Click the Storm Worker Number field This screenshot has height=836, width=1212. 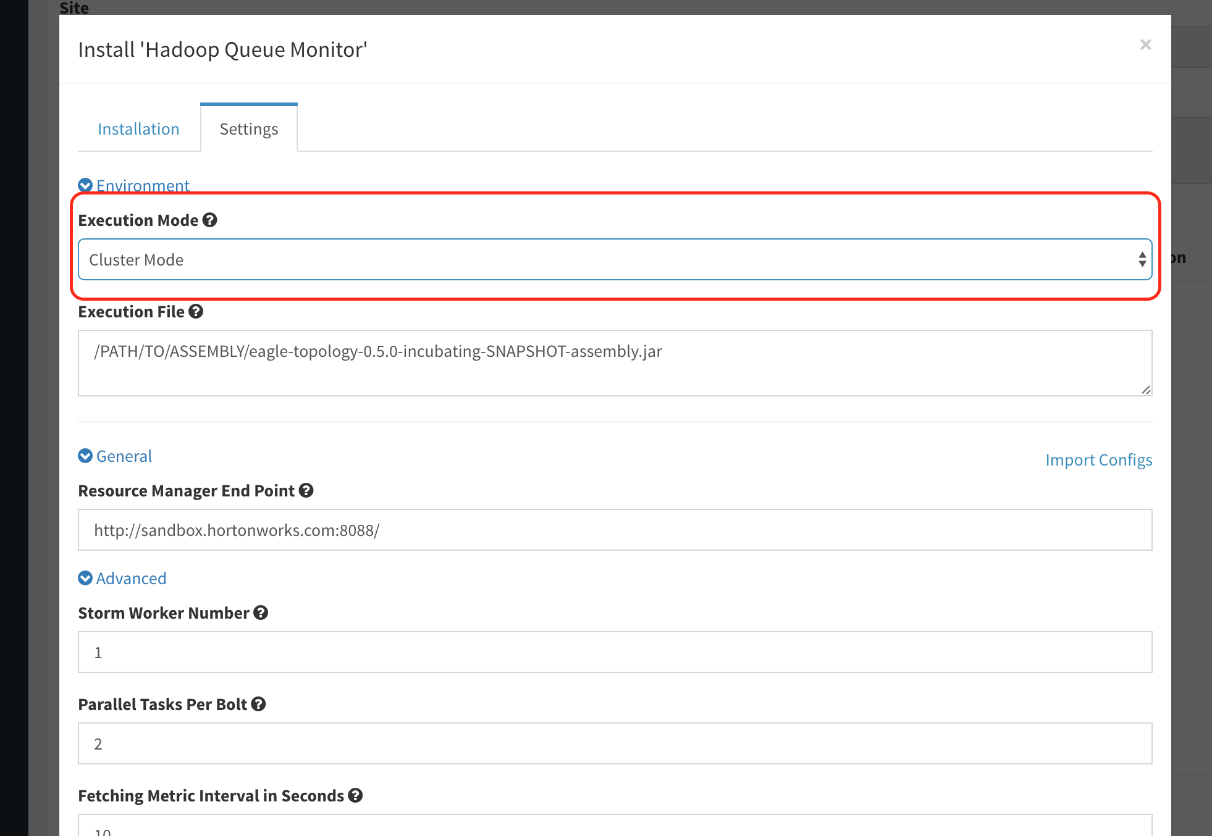point(615,653)
